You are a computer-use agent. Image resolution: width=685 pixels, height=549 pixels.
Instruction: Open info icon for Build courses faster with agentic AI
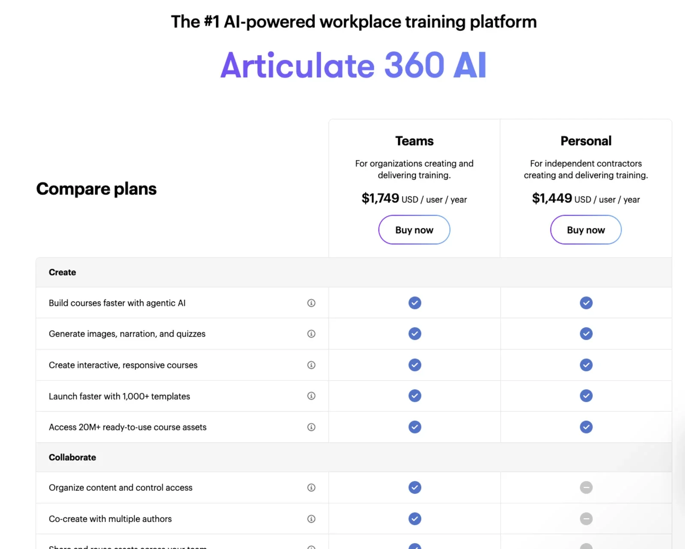[x=311, y=303]
